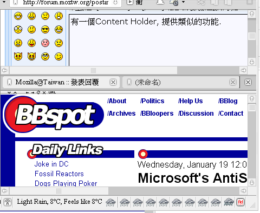Insert the winking smiley in bottom row
Image resolution: width=260 pixels, height=213 pixels.
[58, 57]
